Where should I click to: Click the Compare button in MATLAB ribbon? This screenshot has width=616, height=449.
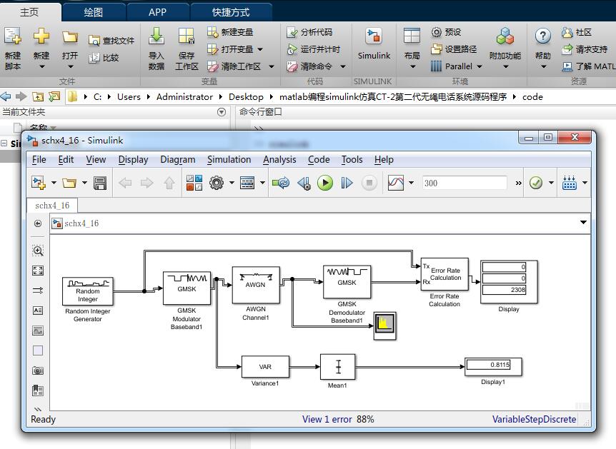(x=104, y=58)
